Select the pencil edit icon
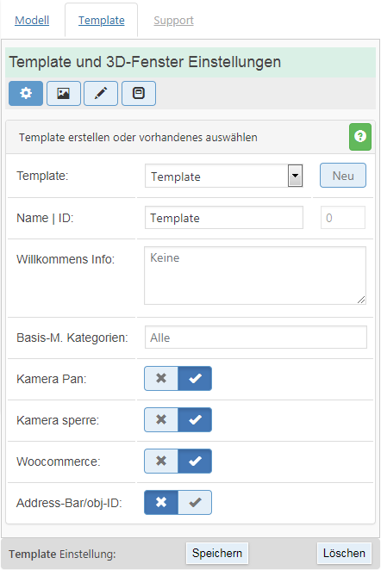The width and height of the screenshot is (381, 570). point(101,94)
